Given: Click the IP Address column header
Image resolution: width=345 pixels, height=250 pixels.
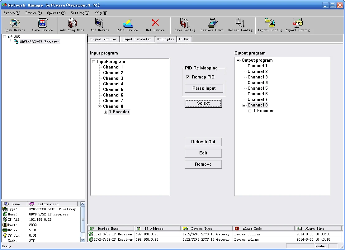Looking at the screenshot, I should point(157,229).
